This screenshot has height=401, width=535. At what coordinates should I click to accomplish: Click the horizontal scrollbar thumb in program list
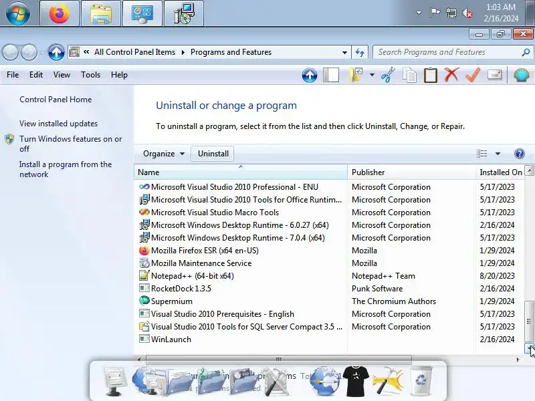[278, 359]
